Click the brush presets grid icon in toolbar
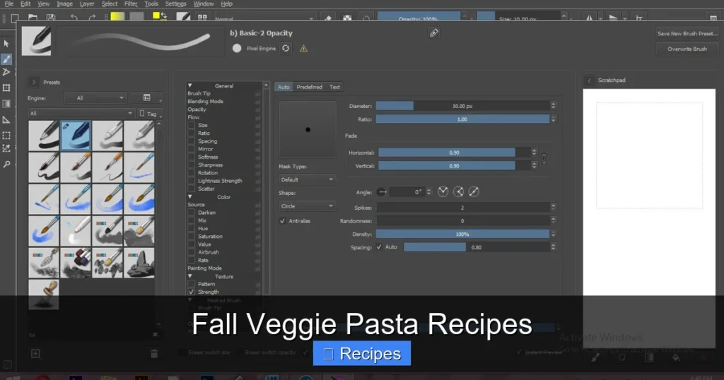Viewport: 724px width, 380px height. point(202,18)
